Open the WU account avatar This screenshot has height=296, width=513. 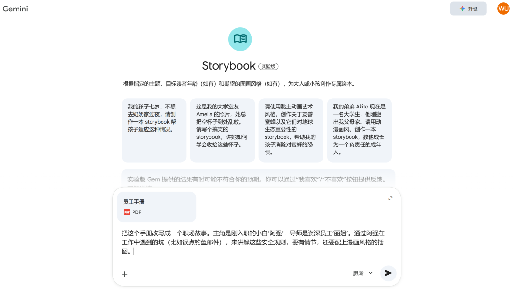coord(503,9)
